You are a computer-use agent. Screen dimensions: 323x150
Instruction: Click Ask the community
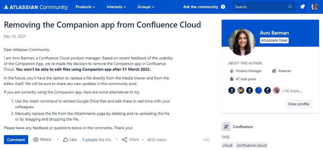200,7
